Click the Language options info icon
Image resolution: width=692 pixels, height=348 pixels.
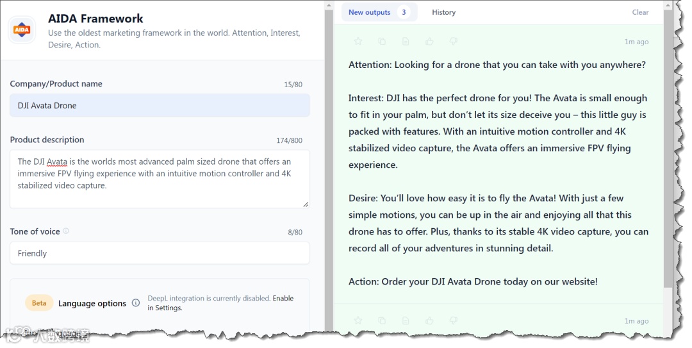tap(136, 303)
